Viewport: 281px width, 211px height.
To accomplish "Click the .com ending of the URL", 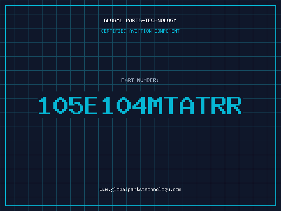I will click(x=175, y=190).
